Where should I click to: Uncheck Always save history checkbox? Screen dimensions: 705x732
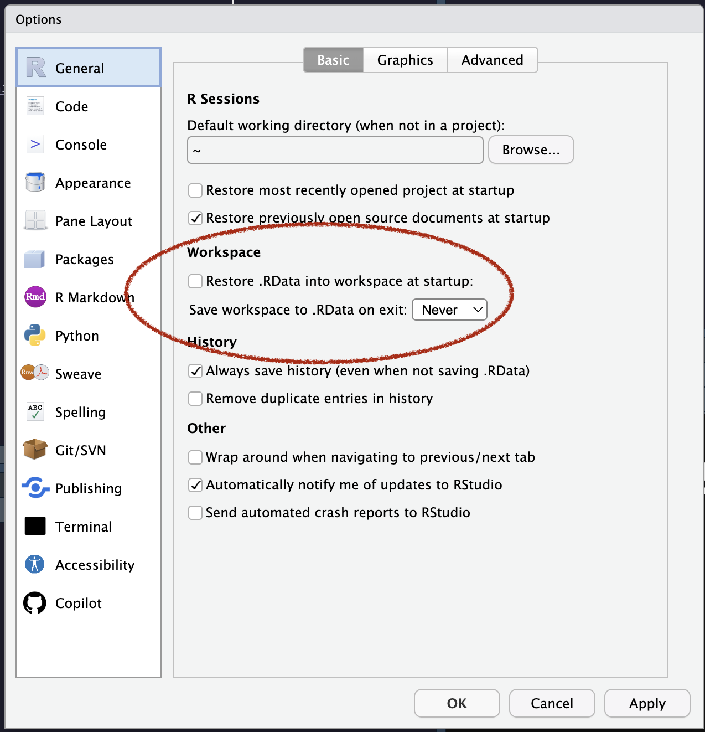(195, 371)
